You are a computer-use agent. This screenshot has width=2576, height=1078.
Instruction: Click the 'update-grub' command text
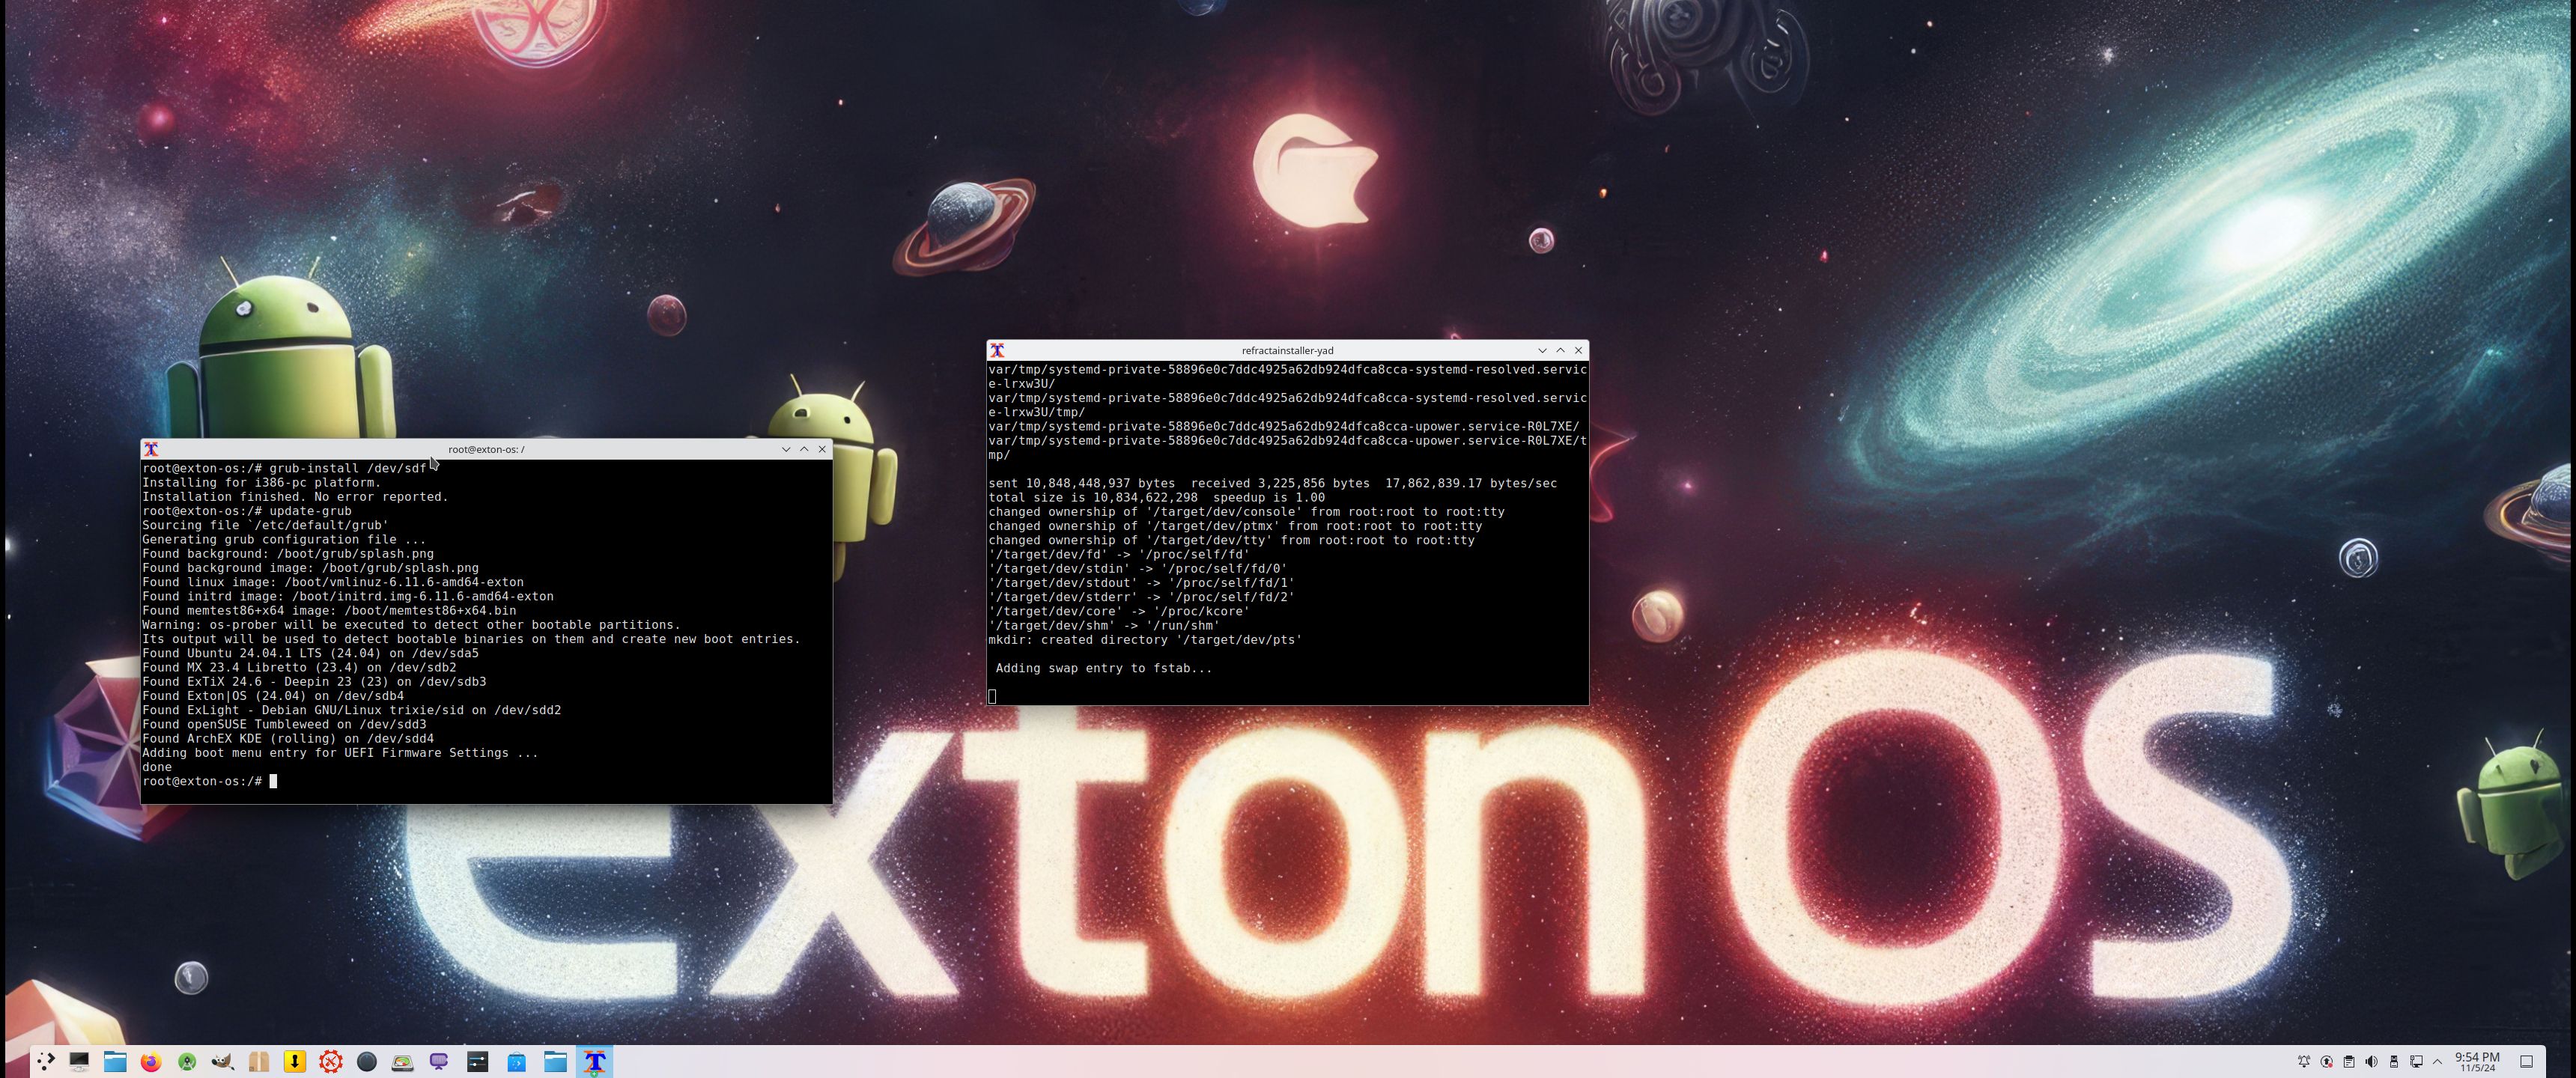coord(310,511)
